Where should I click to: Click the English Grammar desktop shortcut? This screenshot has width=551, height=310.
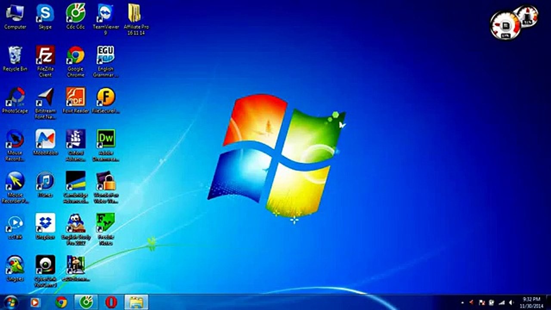[x=105, y=61]
